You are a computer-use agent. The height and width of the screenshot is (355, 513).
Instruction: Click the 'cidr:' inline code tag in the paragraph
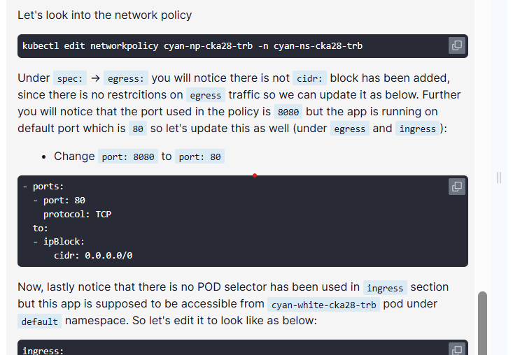(309, 78)
